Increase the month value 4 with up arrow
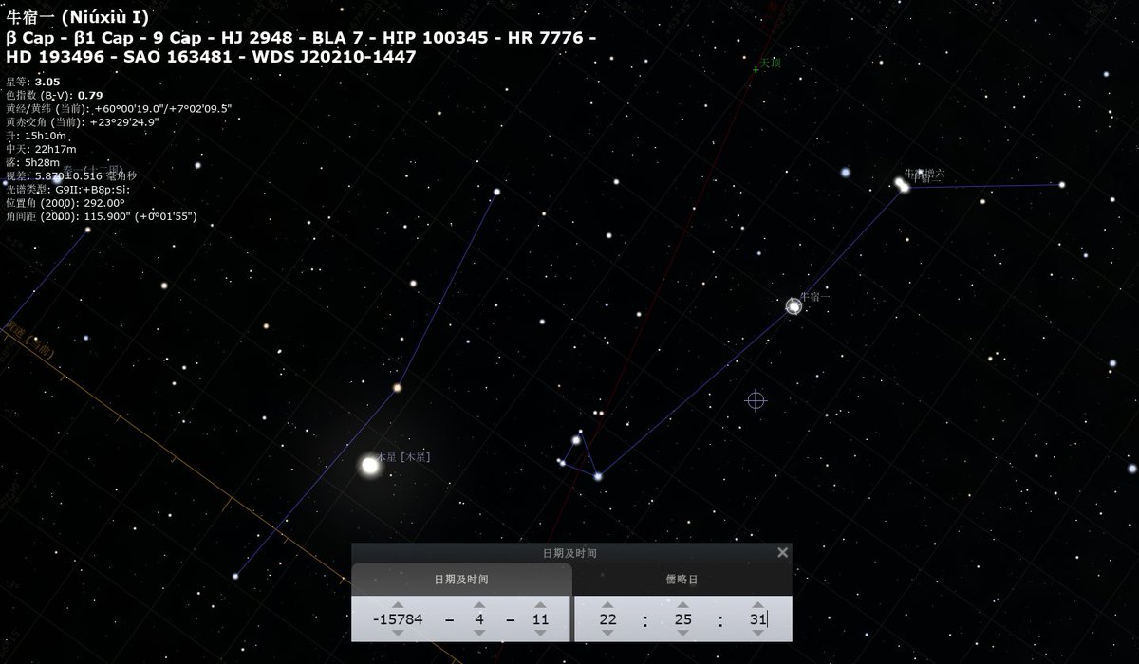This screenshot has width=1139, height=664. point(479,605)
